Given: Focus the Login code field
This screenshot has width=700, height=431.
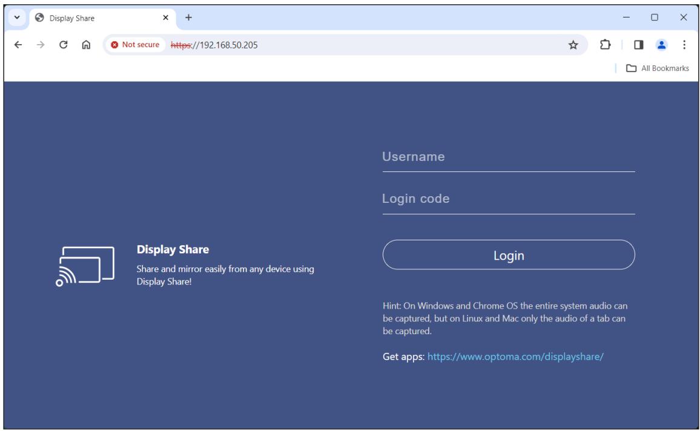Looking at the screenshot, I should [x=509, y=199].
